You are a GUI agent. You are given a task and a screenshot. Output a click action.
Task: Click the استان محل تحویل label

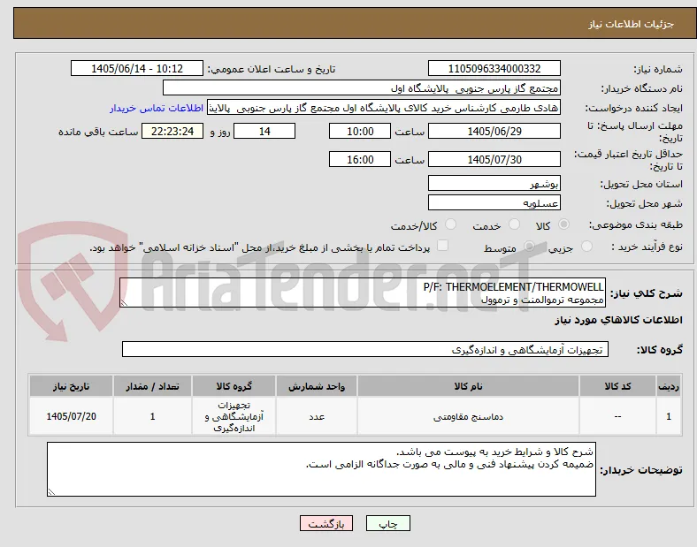[641, 184]
